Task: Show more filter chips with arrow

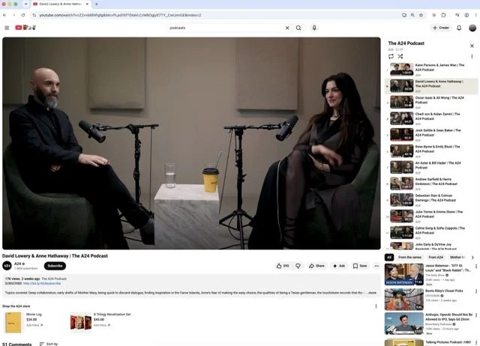Action: pos(472,258)
